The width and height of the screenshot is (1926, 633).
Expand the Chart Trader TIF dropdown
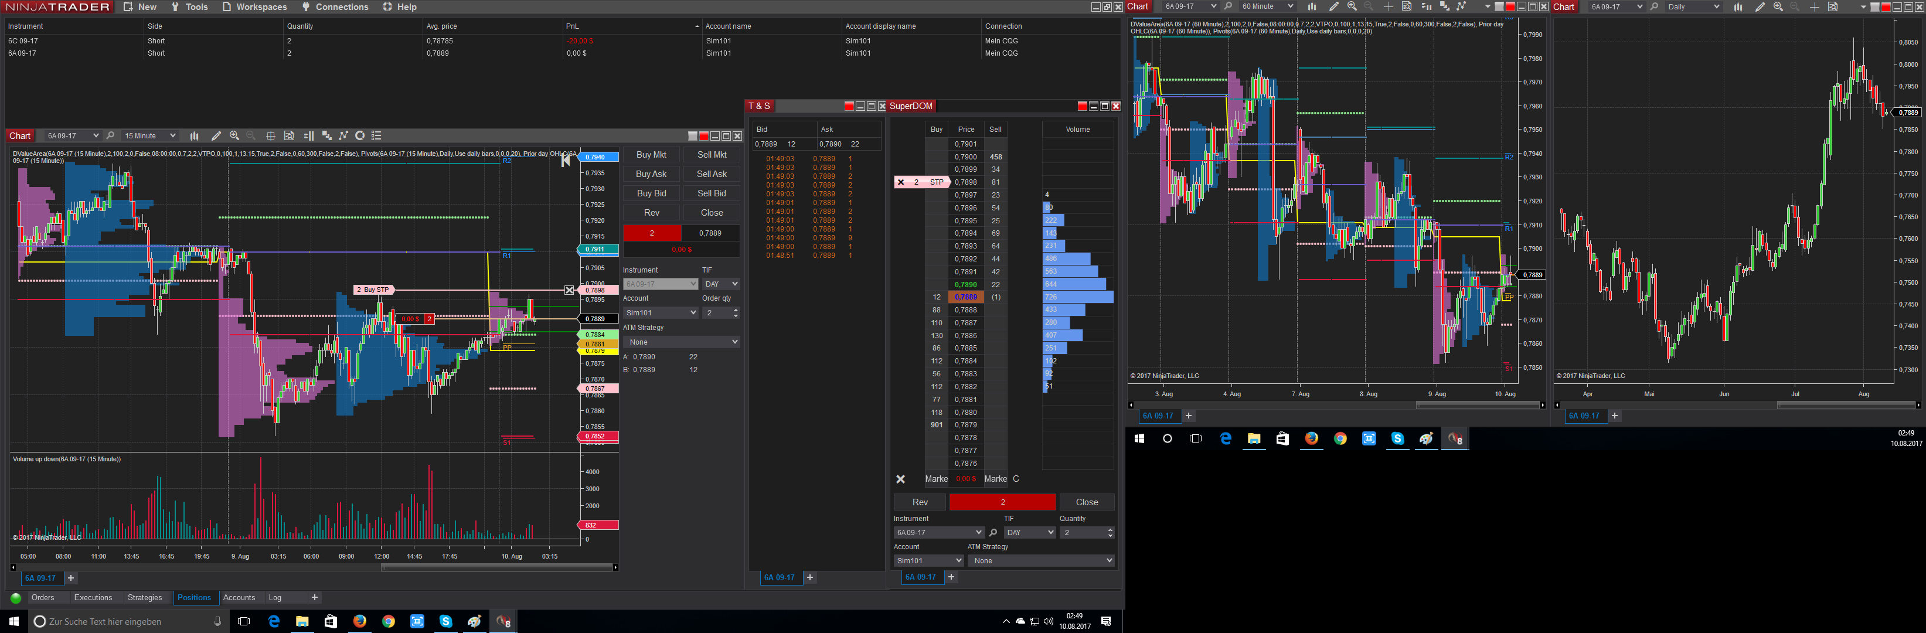click(722, 284)
